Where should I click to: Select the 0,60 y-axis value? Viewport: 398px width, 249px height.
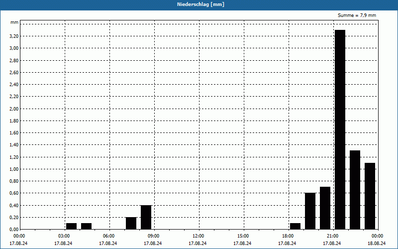coord(14,193)
